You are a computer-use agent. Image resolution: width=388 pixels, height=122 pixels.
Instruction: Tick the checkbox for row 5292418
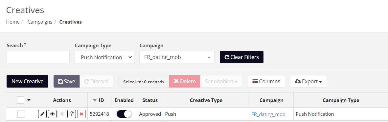pyautogui.click(x=21, y=114)
